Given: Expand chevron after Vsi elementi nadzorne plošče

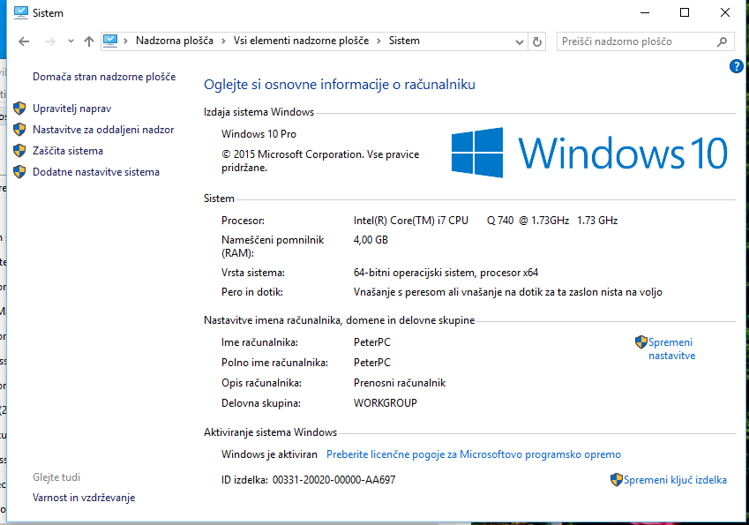Looking at the screenshot, I should 378,41.
